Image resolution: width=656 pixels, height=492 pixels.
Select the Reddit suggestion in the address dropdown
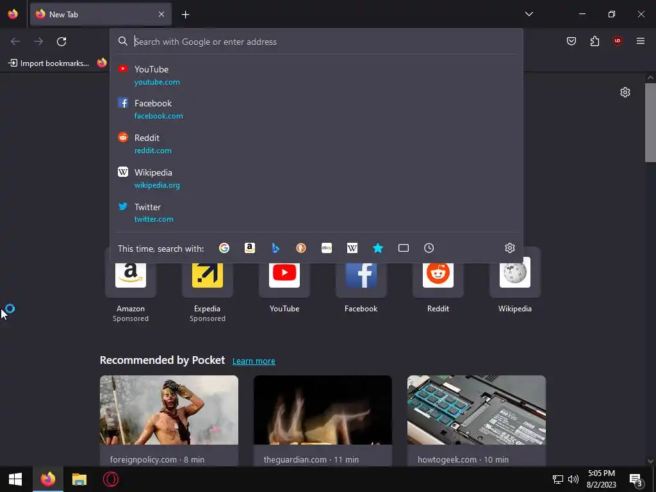click(316, 144)
